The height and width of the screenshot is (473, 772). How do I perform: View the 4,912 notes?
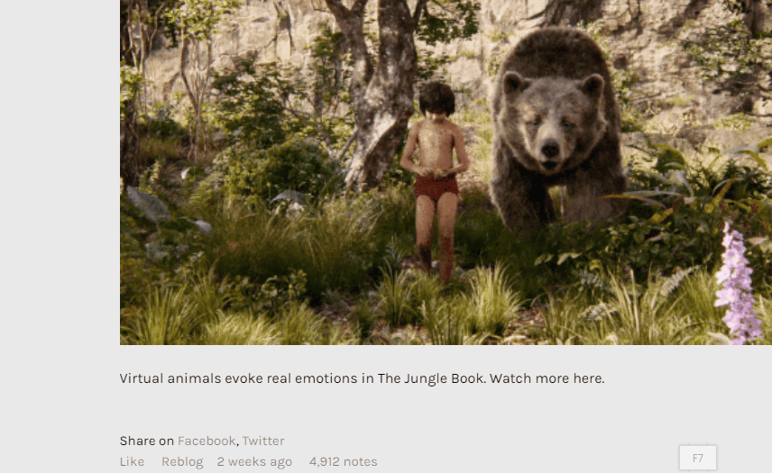[x=344, y=461]
